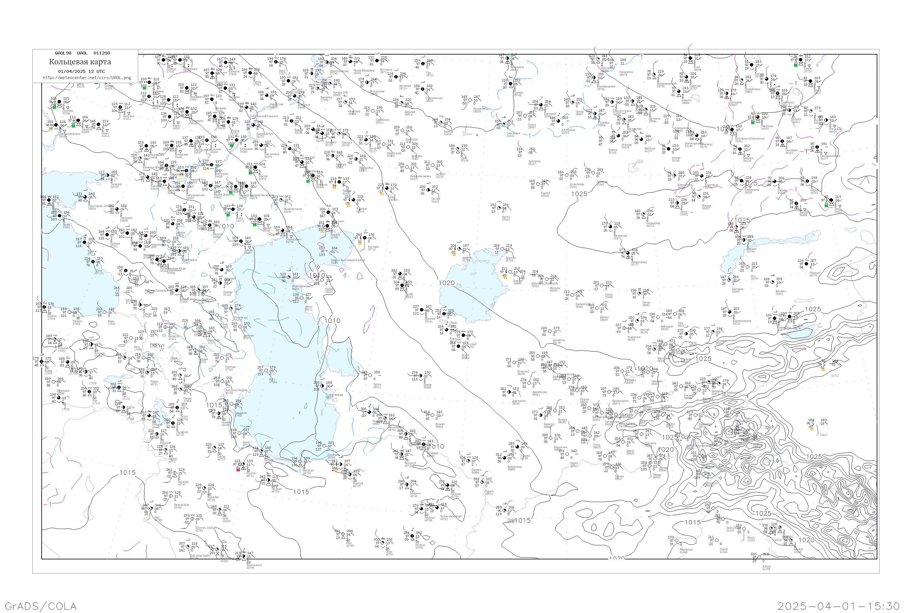
Task: Click the red square beside Ghazvin station
Action: [x=238, y=470]
